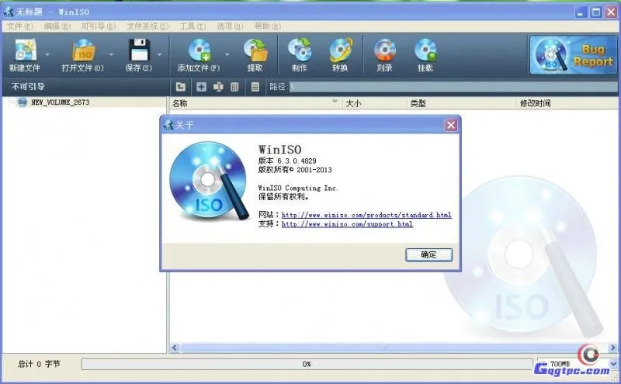This screenshot has width=621, height=384.
Task: Click the Bug Report banner button
Action: pos(573,54)
